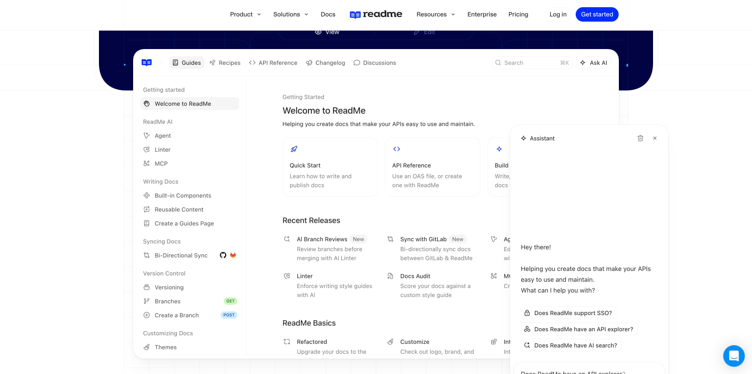
Task: Click the AI Branch Reviews icon
Action: pyautogui.click(x=287, y=239)
